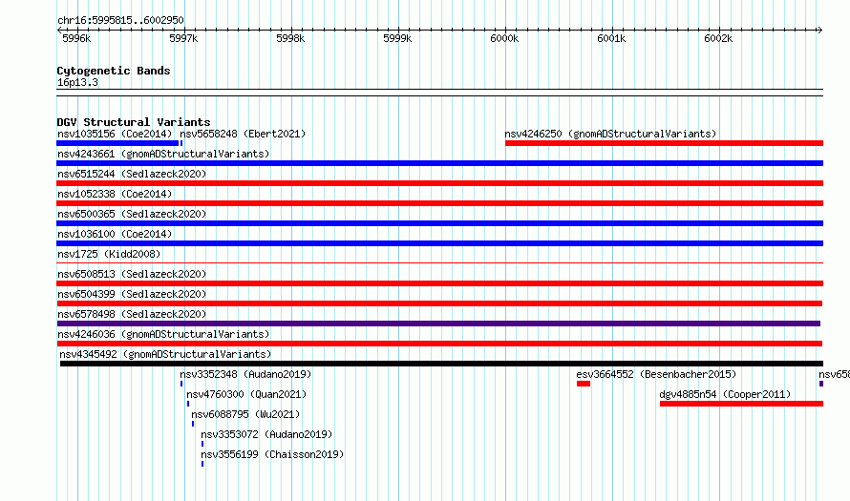Select the blue bar under nsv4243661
Viewport: 850px width, 501px height.
click(x=439, y=163)
